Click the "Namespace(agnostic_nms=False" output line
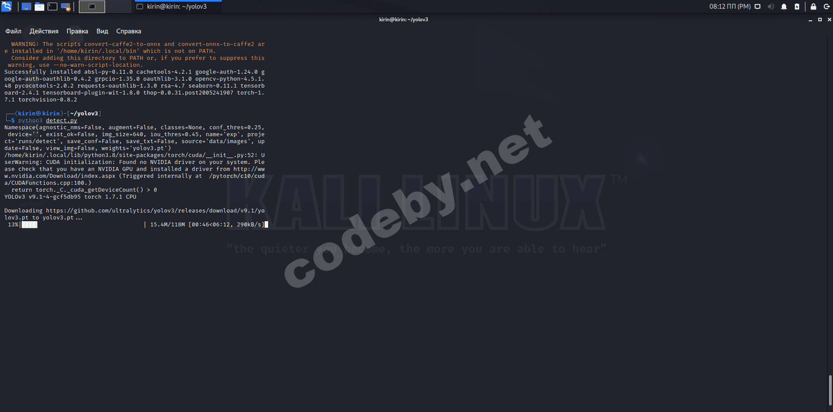 [134, 127]
